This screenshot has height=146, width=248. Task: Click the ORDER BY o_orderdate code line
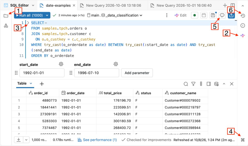click(x=53, y=56)
